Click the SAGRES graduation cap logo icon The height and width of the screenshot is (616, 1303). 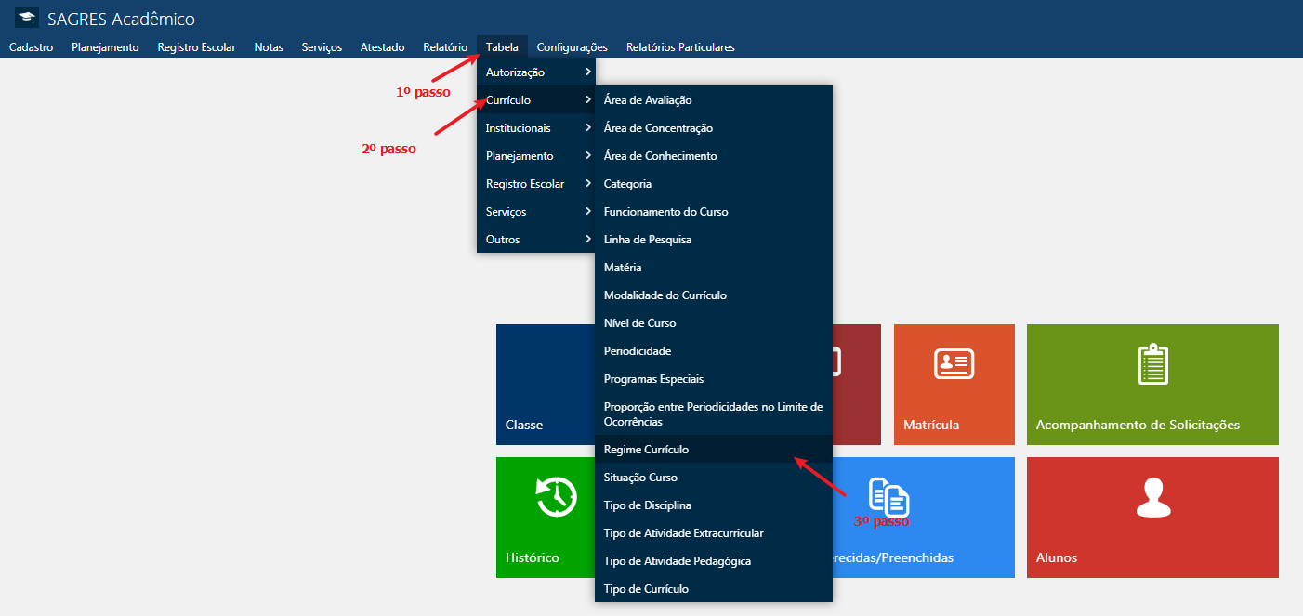tap(27, 18)
